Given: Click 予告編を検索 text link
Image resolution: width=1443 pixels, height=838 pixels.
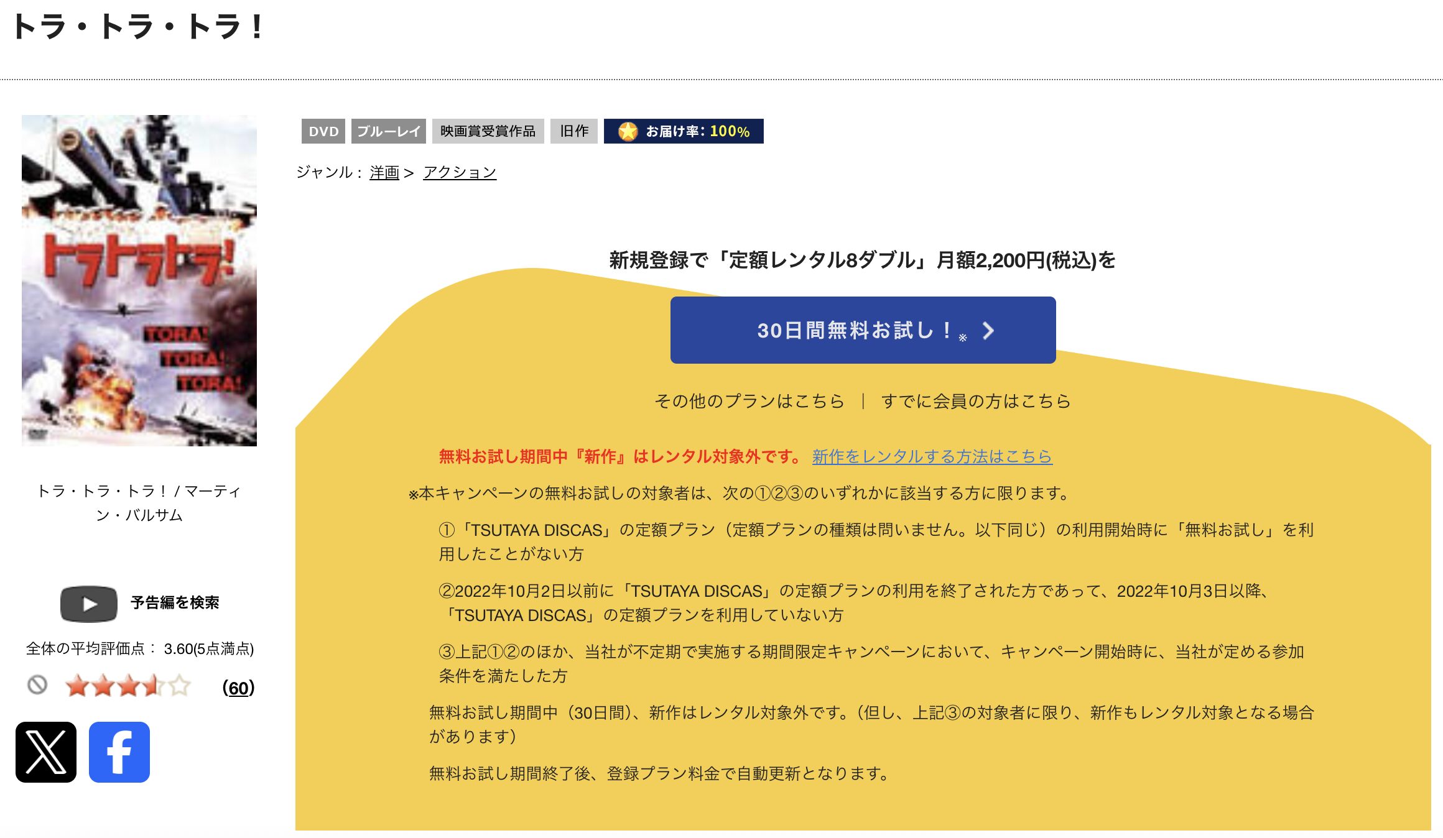Looking at the screenshot, I should coord(175,602).
